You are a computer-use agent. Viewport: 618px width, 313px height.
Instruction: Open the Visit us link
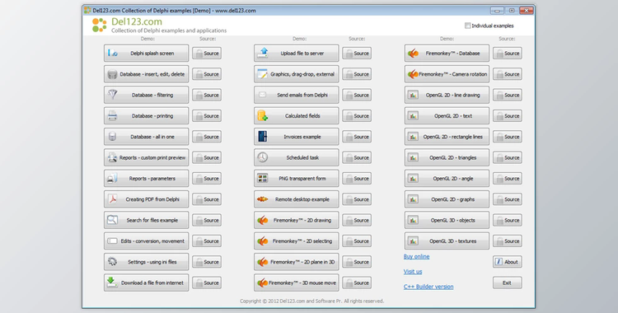(x=413, y=272)
